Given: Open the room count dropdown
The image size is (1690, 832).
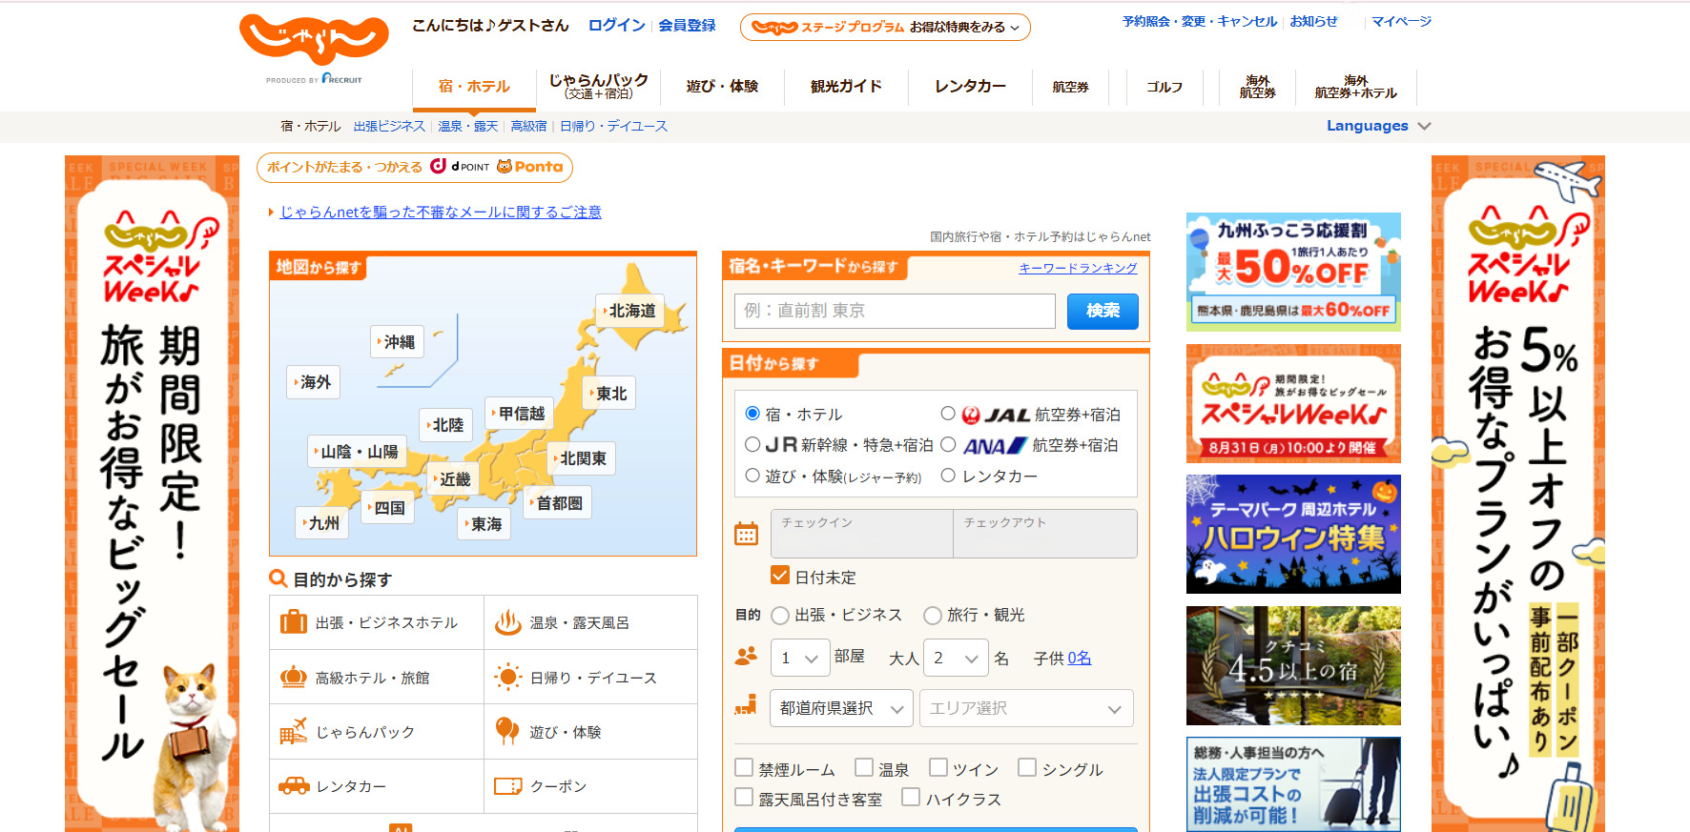Looking at the screenshot, I should (x=798, y=658).
